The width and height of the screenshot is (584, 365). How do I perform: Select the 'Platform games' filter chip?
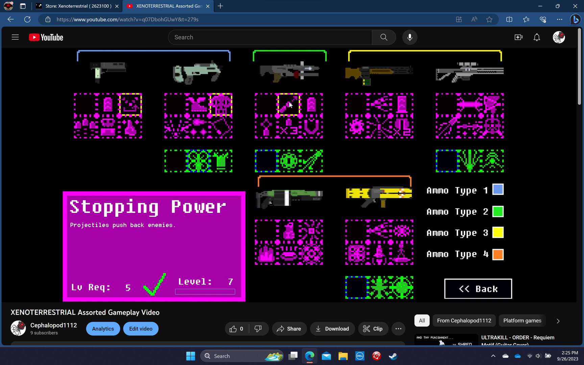[522, 321]
